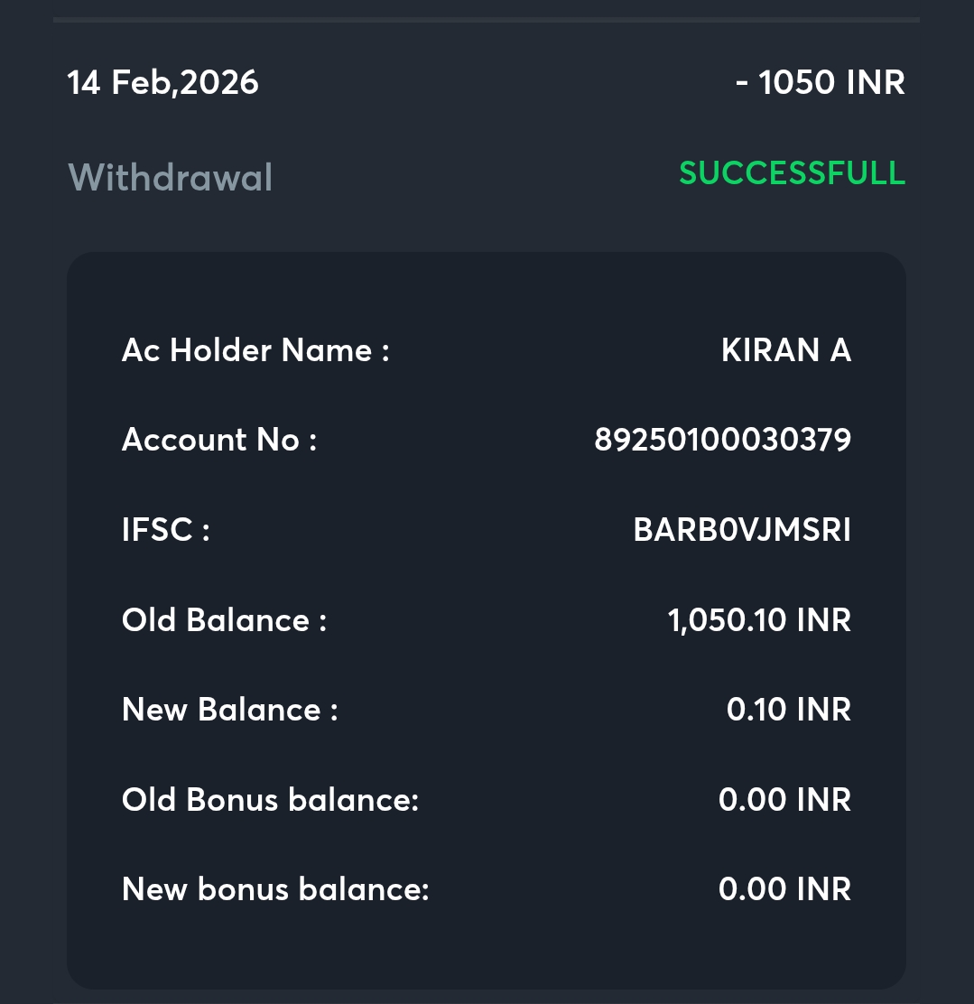This screenshot has width=974, height=1004.
Task: Click the - 1050 INR withdrawal amount
Action: (820, 83)
